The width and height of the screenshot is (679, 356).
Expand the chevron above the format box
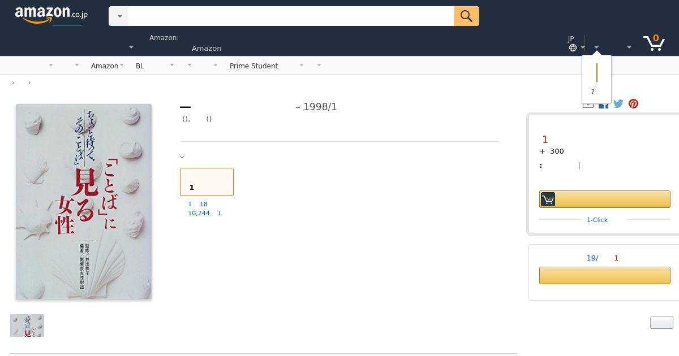182,157
